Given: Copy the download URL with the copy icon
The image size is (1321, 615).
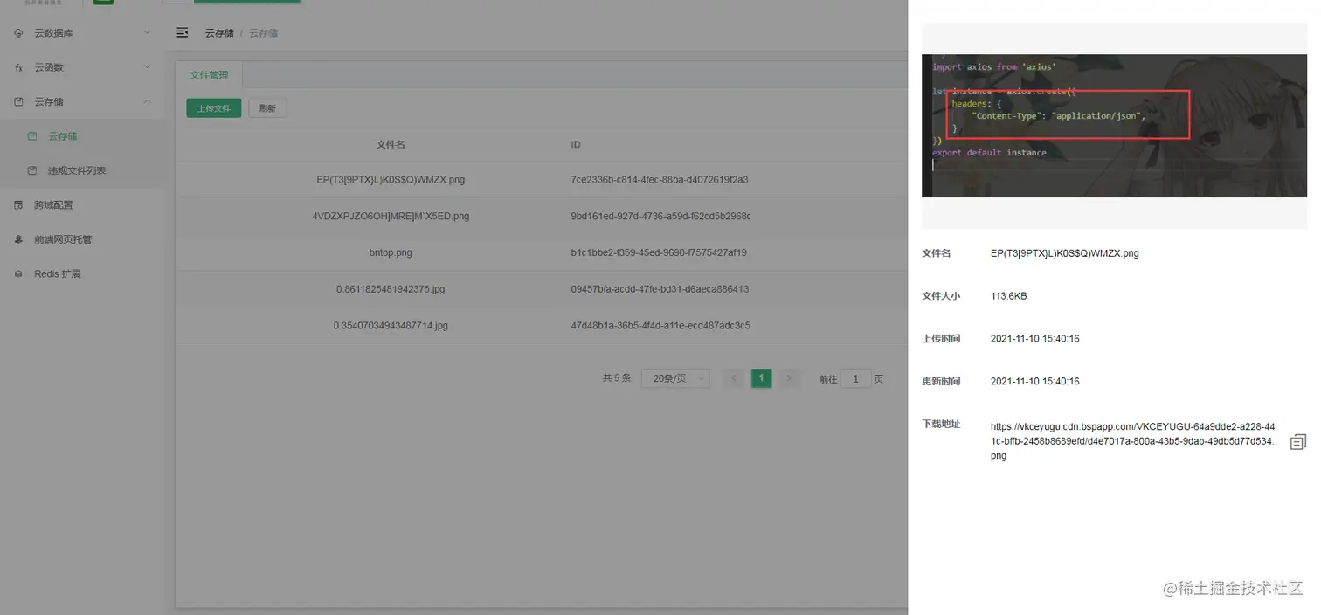Looking at the screenshot, I should (1298, 442).
